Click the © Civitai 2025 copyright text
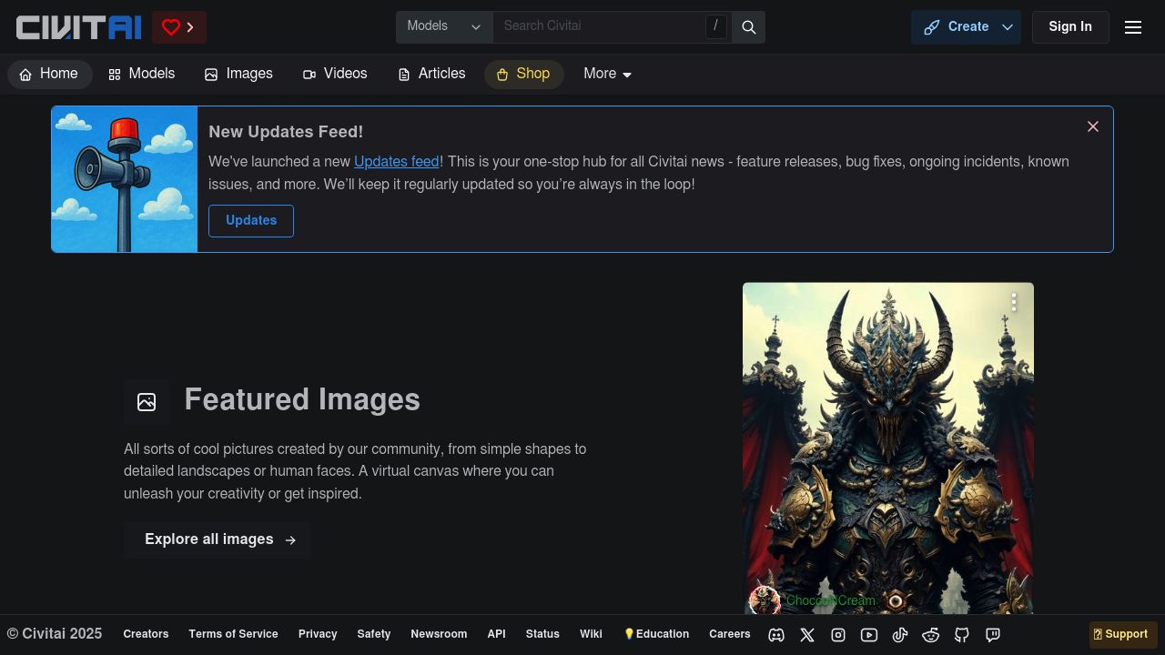Screen dimensions: 1165x655 (55, 634)
